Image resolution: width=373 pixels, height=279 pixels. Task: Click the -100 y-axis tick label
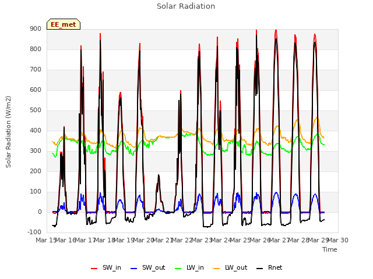34,233
